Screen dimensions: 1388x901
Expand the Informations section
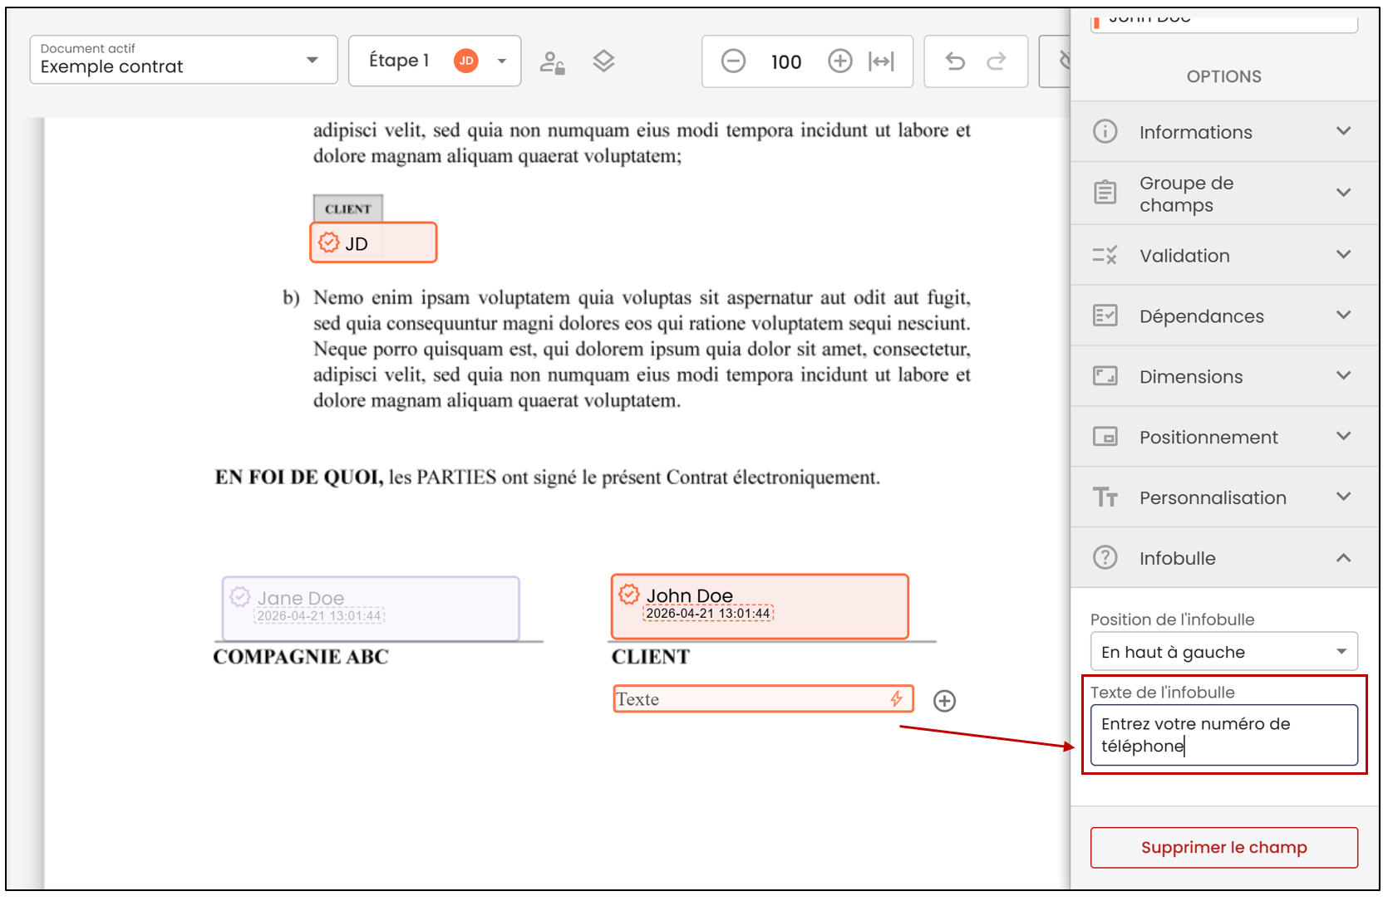click(x=1223, y=131)
